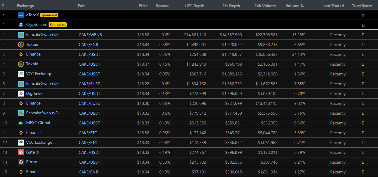The width and height of the screenshot is (378, 177).
Task: Sort by rank number # header
Action: pyautogui.click(x=3, y=6)
